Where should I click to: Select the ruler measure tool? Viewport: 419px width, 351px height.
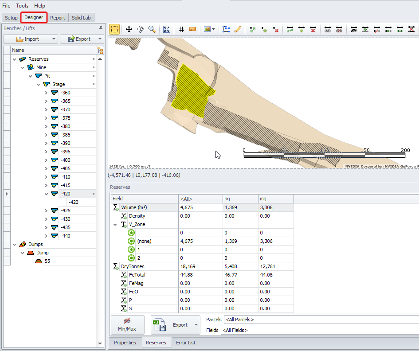click(193, 29)
